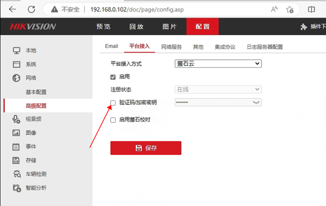Click the not-secure warning triangle icon

[x=55, y=9]
